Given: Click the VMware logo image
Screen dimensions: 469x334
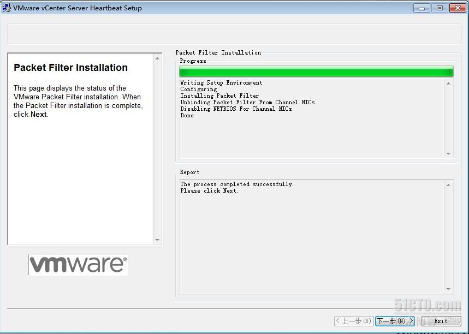Looking at the screenshot, I should [x=78, y=264].
